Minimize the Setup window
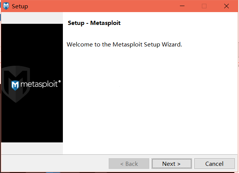239x173 pixels. click(182, 6)
